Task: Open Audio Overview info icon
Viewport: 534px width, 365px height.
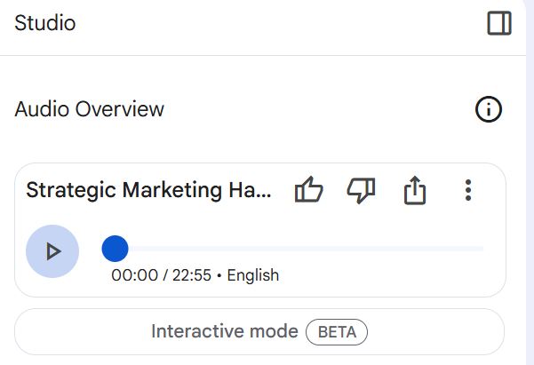Action: pos(489,109)
